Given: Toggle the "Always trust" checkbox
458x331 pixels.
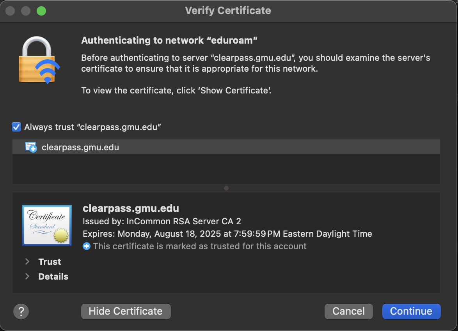Looking at the screenshot, I should point(16,127).
